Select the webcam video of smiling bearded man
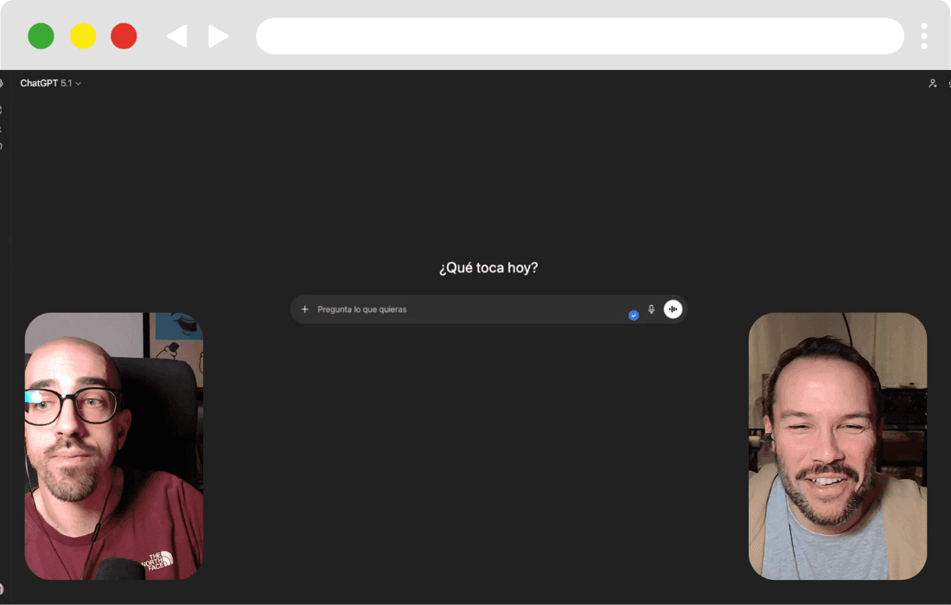The width and height of the screenshot is (951, 605). coord(838,446)
